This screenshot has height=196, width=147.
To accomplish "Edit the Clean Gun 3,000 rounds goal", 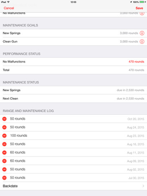I will [129, 42].
